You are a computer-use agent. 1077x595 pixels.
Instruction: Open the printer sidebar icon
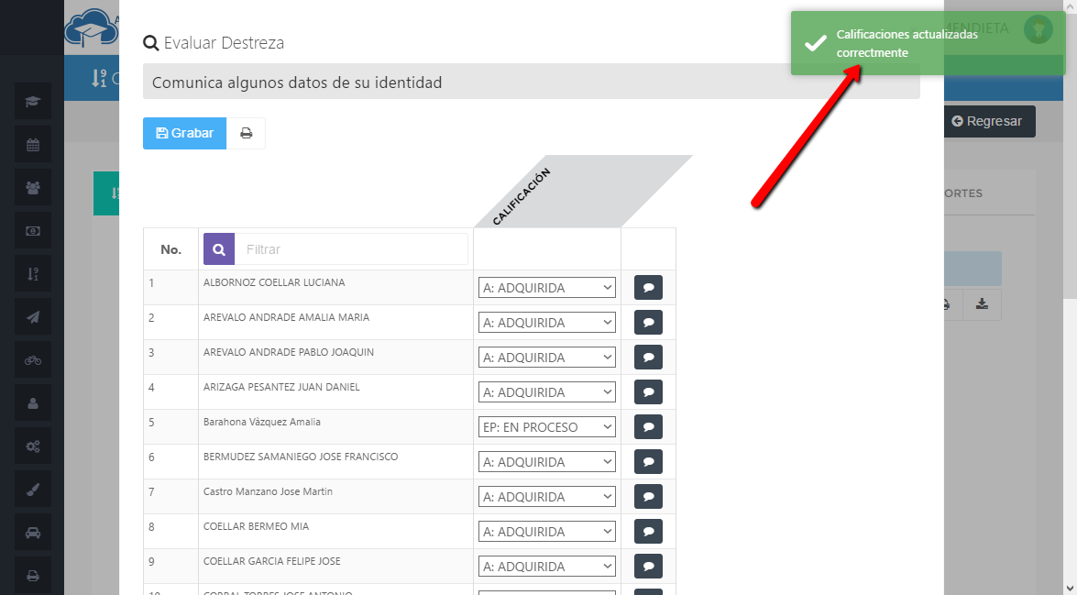(33, 575)
